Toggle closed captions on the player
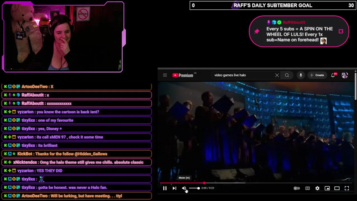The image size is (357, 201). click(307, 188)
